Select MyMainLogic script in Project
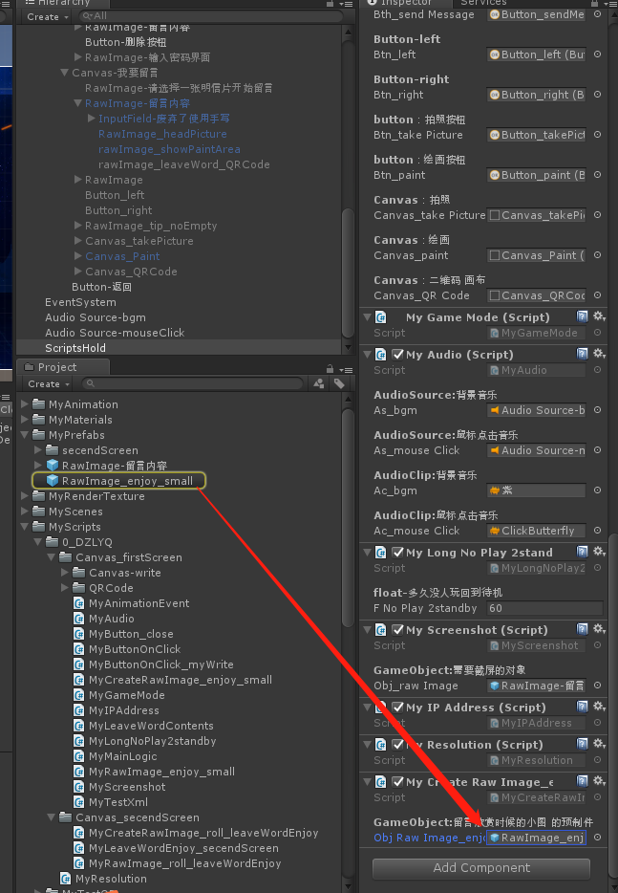 tap(116, 756)
